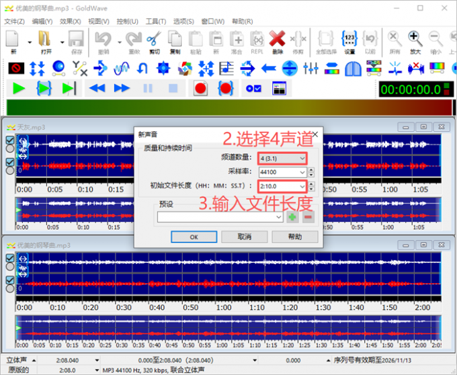Open the 编辑(Y) menu
The width and height of the screenshot is (457, 375).
42,22
